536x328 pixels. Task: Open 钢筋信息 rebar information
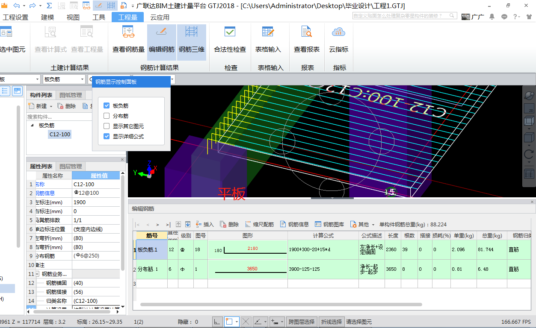pos(294,224)
